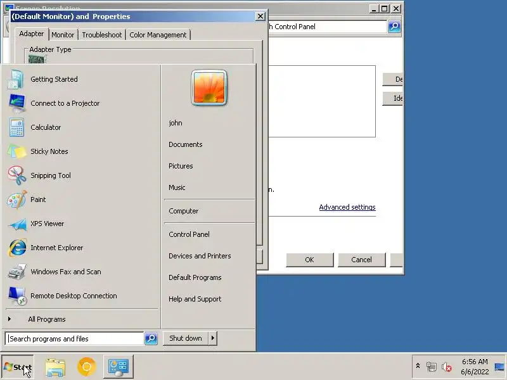Viewport: 507px width, 380px height.
Task: Switch to the Monitor tab
Action: pos(63,35)
